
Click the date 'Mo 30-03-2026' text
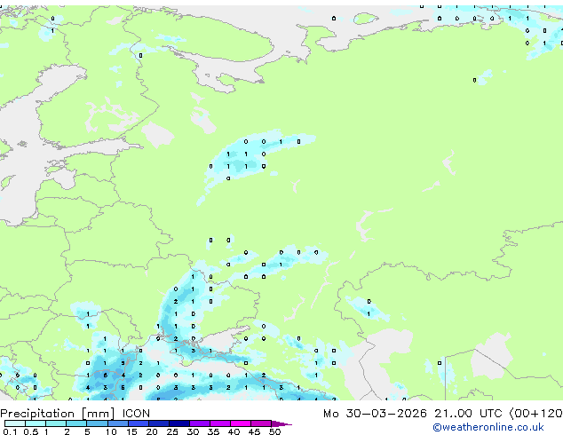pyautogui.click(x=375, y=414)
